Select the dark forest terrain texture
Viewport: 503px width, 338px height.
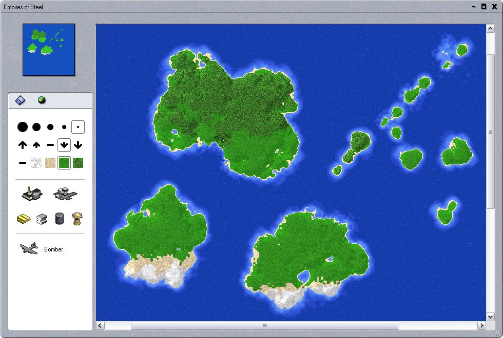(x=78, y=163)
